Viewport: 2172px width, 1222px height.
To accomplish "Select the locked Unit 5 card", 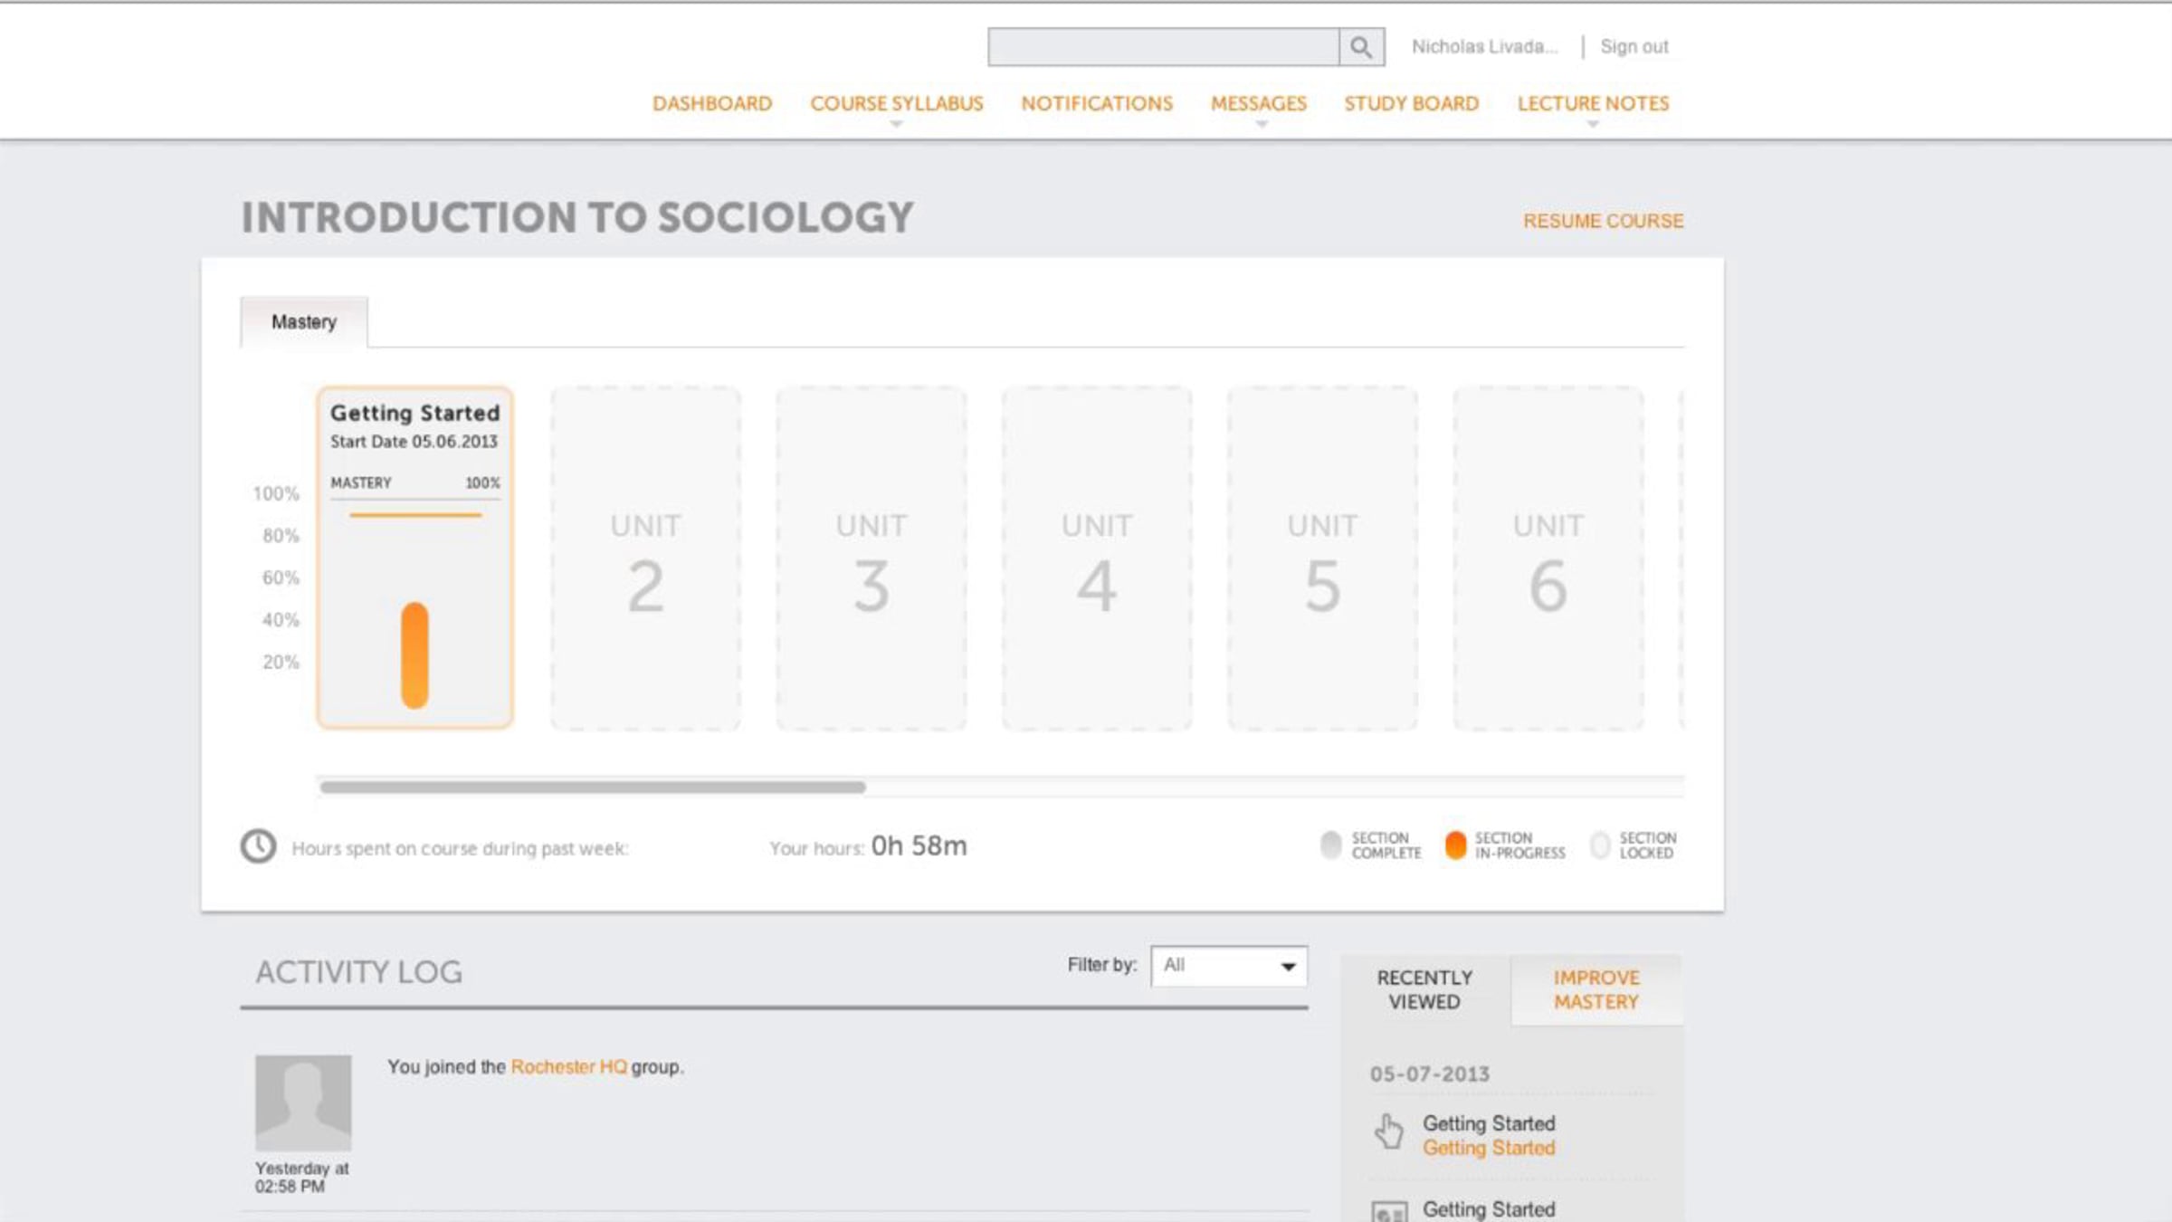I will pos(1322,558).
